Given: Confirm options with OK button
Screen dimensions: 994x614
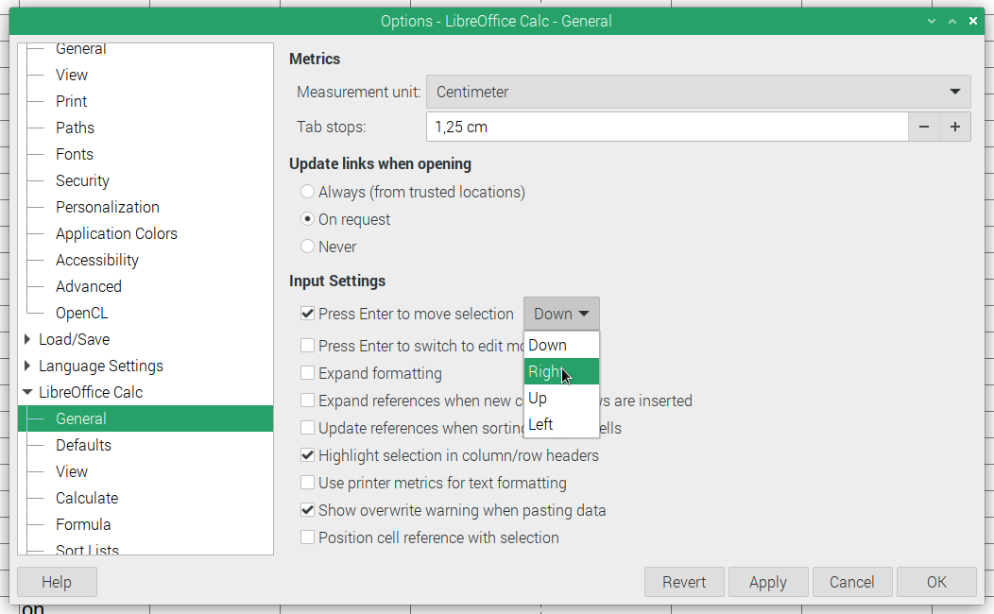Looking at the screenshot, I should point(936,582).
